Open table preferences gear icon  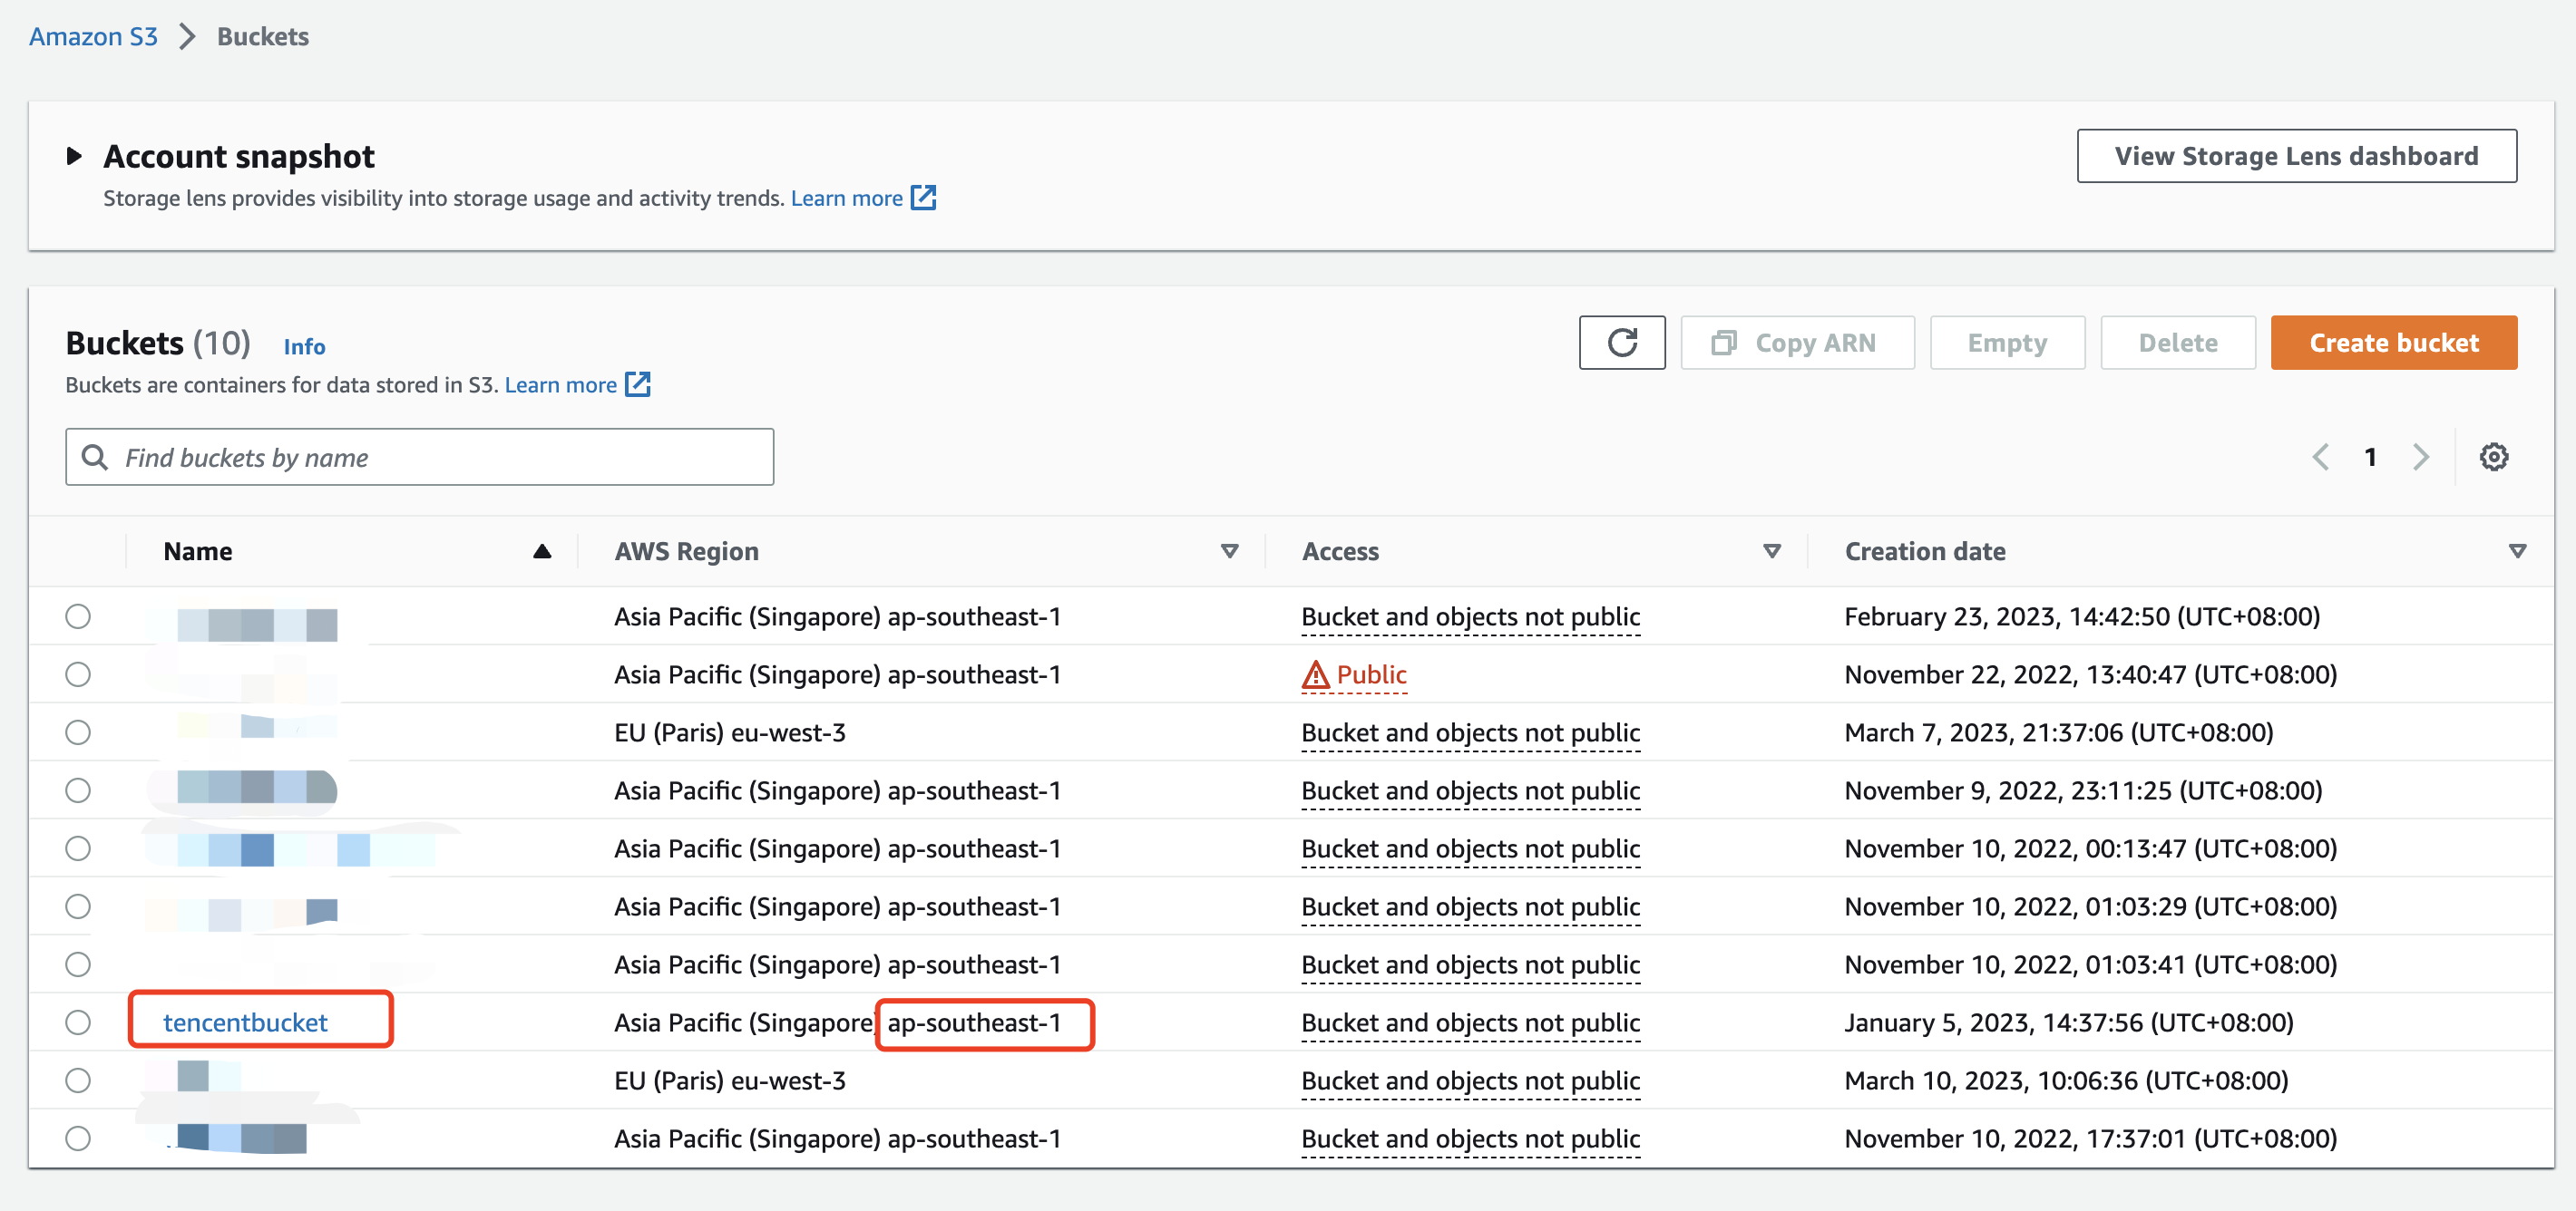[2493, 457]
